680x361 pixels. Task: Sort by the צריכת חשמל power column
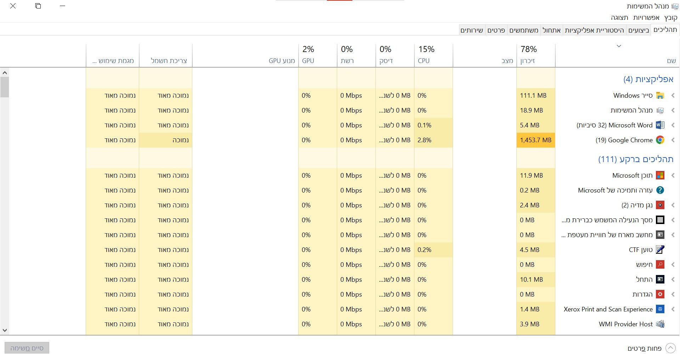[x=166, y=55]
